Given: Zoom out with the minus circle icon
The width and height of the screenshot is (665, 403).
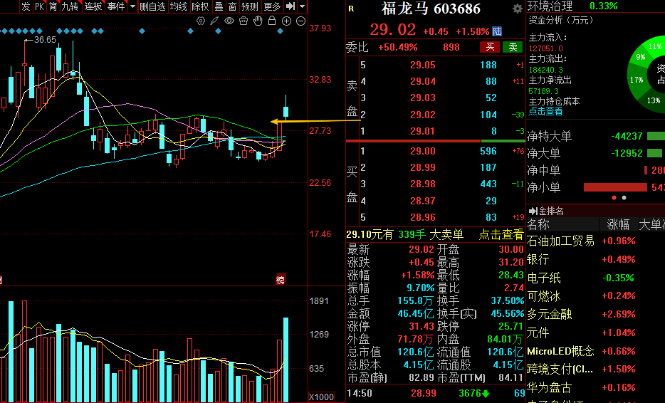Looking at the screenshot, I should [300, 21].
